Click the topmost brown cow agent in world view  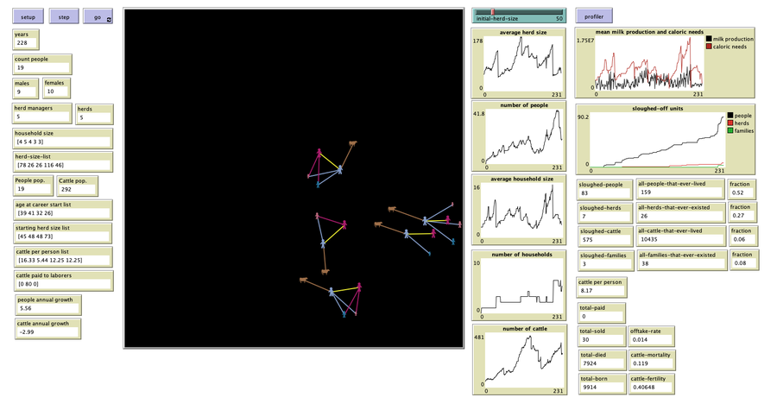point(353,143)
